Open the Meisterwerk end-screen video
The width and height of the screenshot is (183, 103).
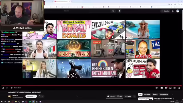[74, 49]
